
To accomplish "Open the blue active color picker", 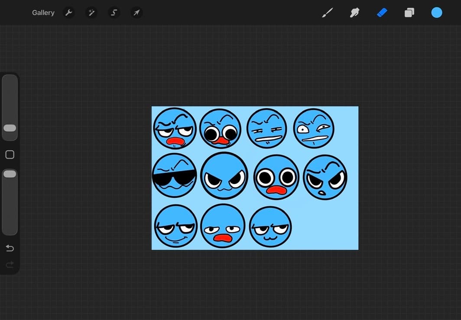I will 437,13.
